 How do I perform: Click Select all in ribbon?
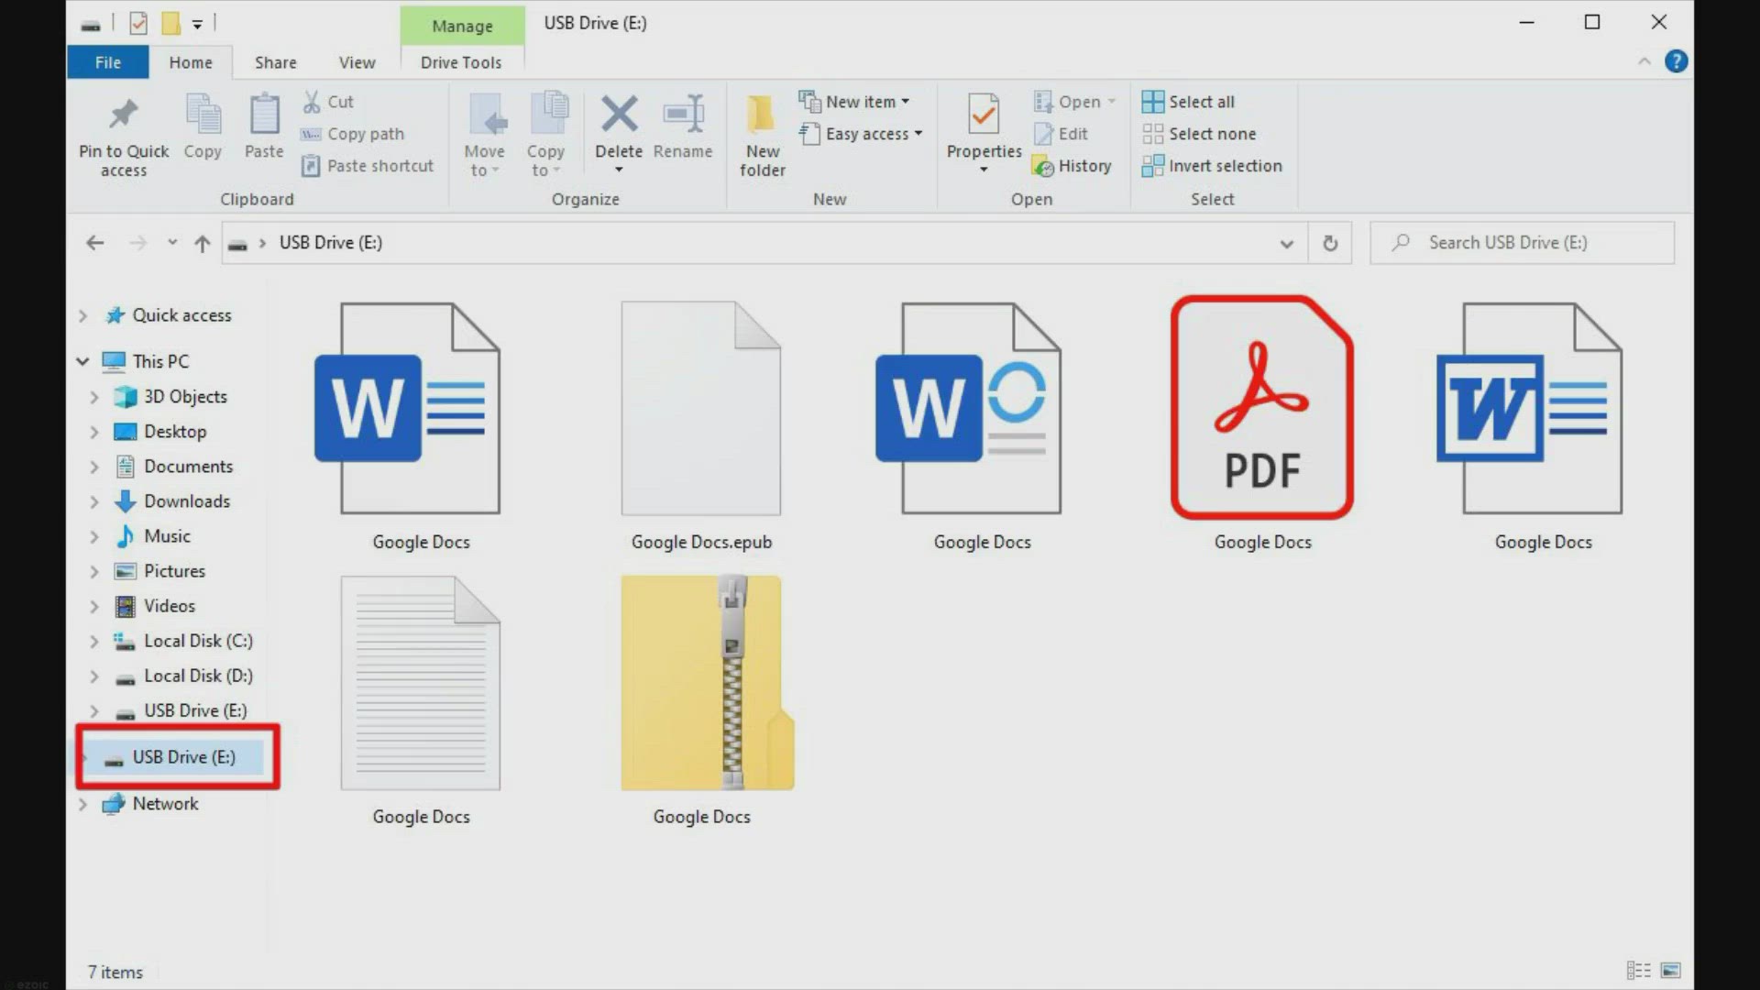tap(1188, 102)
